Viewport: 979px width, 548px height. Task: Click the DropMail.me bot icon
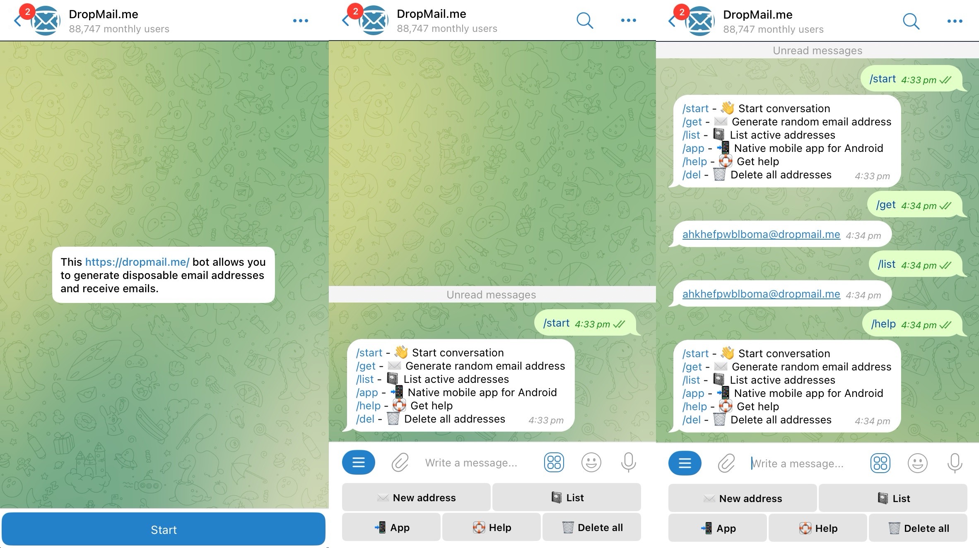45,20
